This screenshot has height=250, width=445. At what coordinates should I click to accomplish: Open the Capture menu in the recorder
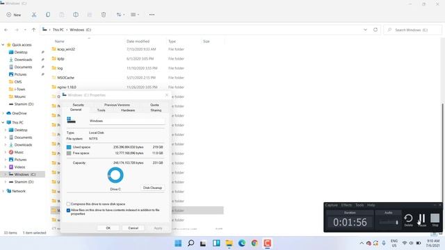[x=331, y=205]
